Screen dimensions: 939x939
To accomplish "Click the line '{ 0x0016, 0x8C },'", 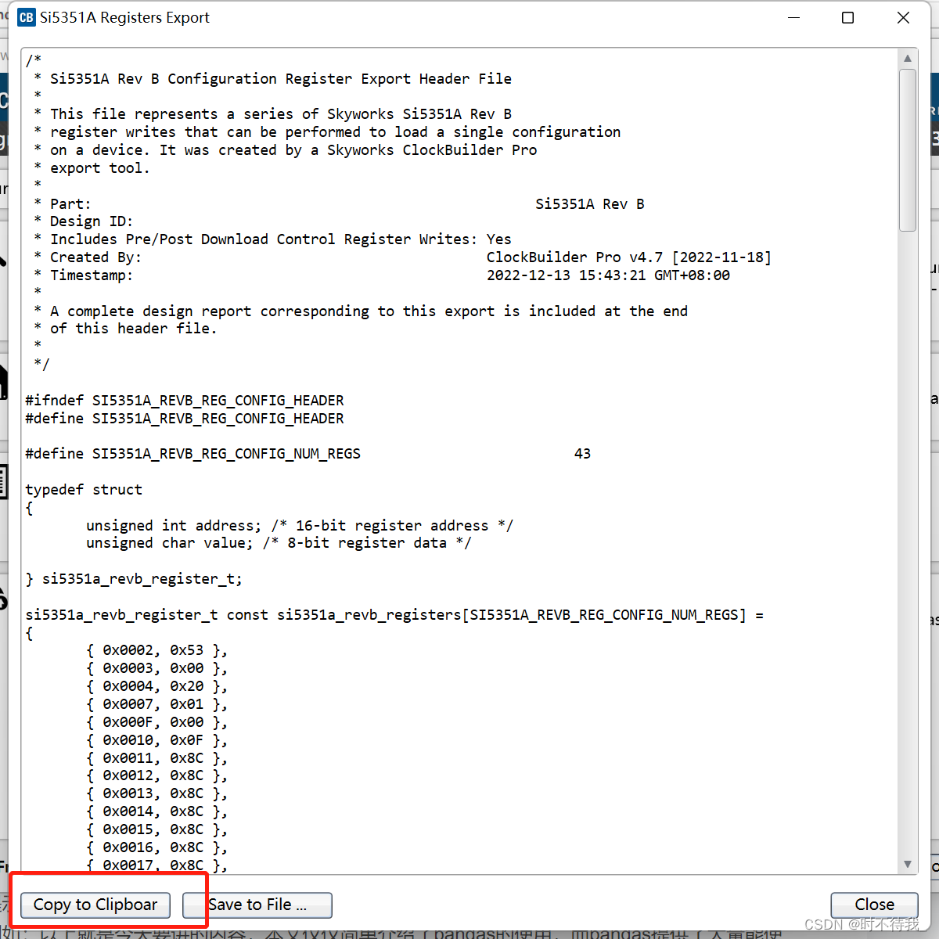I will point(156,847).
